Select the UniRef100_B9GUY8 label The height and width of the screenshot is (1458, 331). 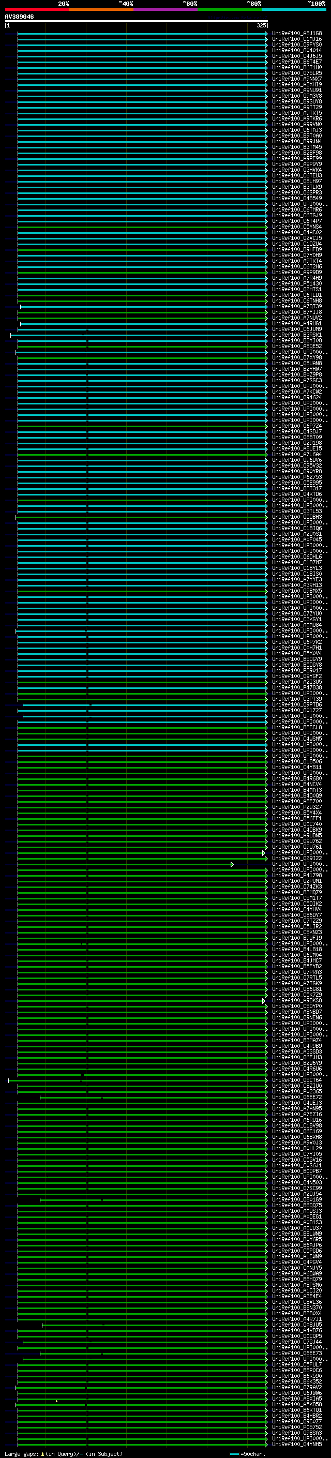(297, 102)
